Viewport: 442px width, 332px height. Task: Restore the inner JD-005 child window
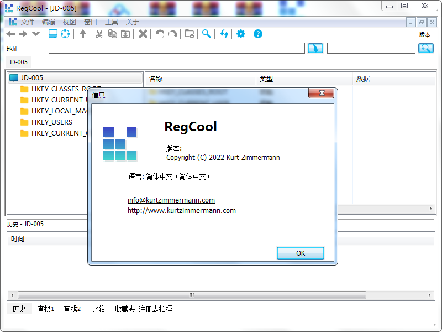(x=422, y=22)
